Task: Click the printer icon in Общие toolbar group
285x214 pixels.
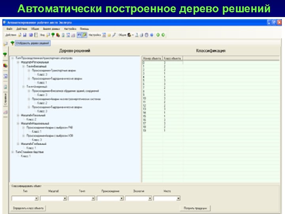Action: [141, 35]
